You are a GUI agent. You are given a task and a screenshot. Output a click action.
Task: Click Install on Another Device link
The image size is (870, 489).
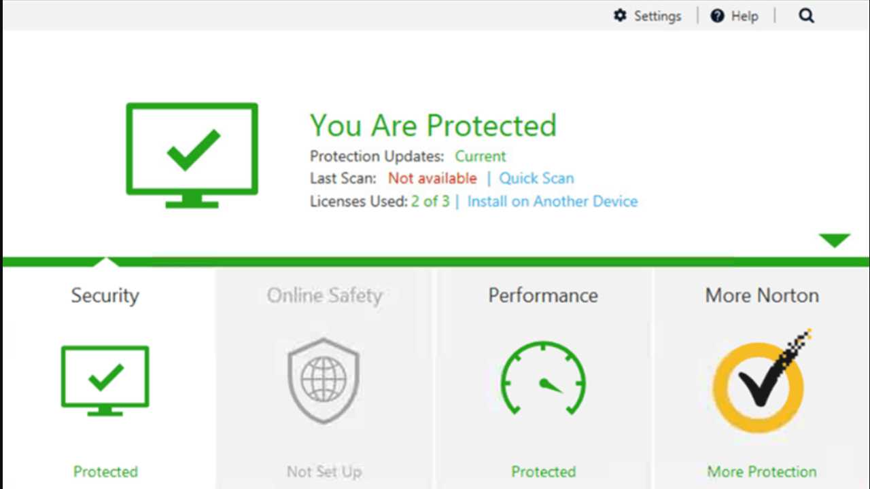pos(553,202)
